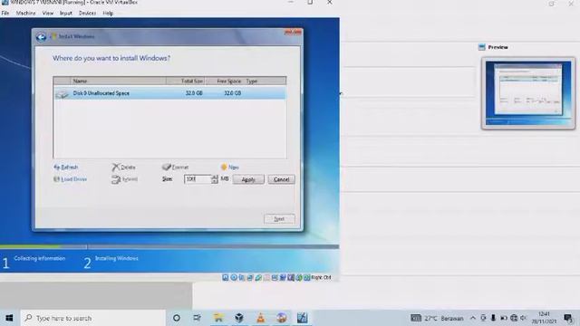Open the VirtualBox Machine menu
Viewport: 580px width, 326px height.
(x=26, y=13)
